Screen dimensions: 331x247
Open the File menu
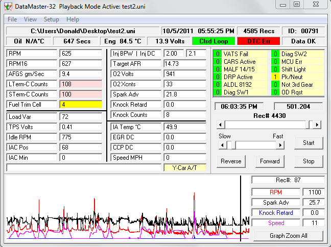pos(12,19)
